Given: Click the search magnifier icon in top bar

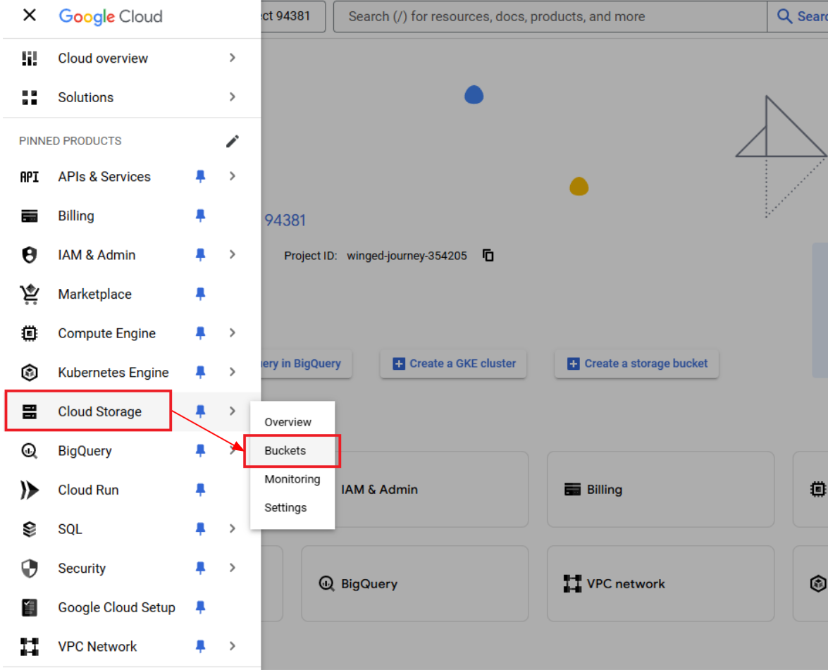Looking at the screenshot, I should click(784, 16).
